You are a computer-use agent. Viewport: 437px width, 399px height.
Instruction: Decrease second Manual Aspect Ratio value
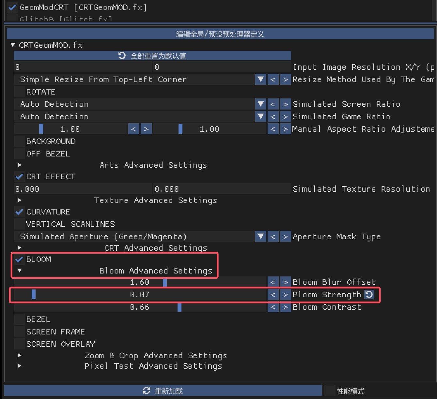pyautogui.click(x=273, y=129)
